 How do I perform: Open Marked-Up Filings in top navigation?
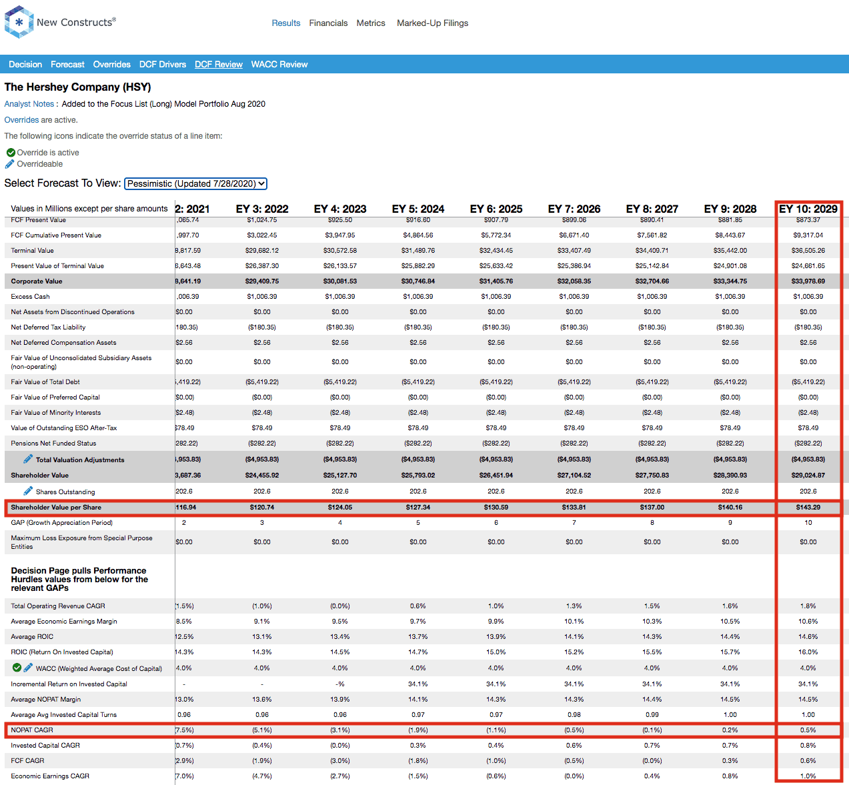(432, 23)
